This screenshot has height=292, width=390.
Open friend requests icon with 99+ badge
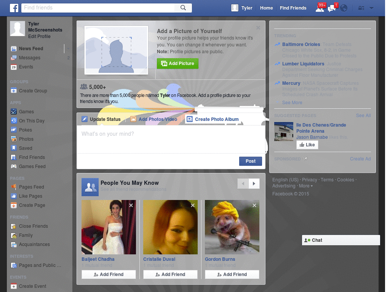click(320, 8)
